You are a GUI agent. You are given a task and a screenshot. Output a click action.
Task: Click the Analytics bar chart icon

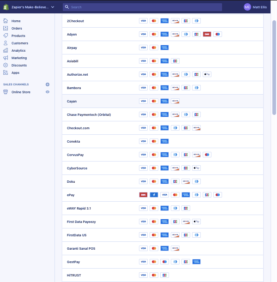point(6,50)
